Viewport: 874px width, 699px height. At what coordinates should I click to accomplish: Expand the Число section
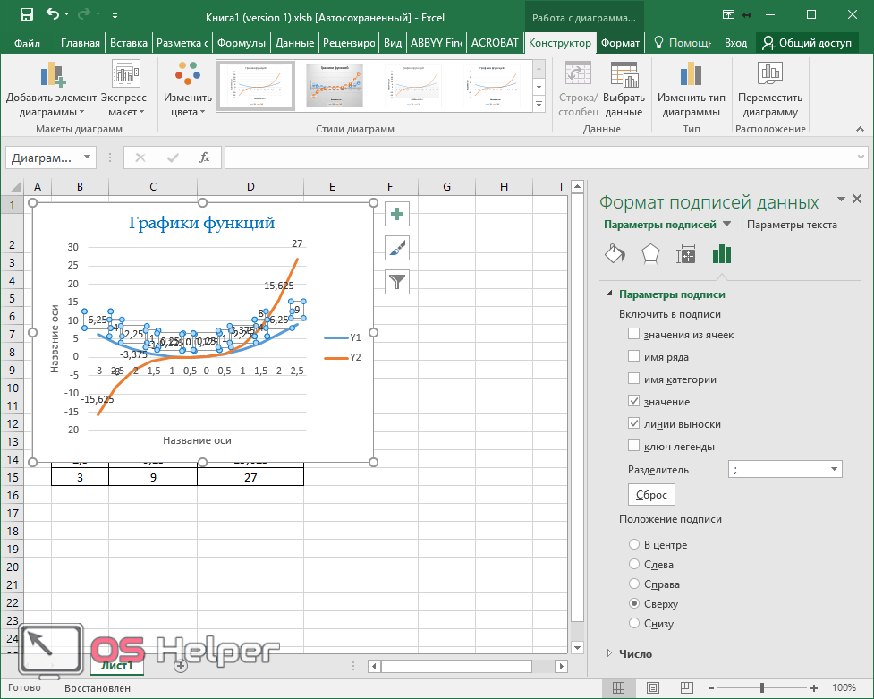pos(610,654)
